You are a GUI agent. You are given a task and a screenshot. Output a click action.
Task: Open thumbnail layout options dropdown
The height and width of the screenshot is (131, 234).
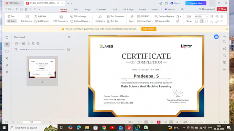(17, 43)
